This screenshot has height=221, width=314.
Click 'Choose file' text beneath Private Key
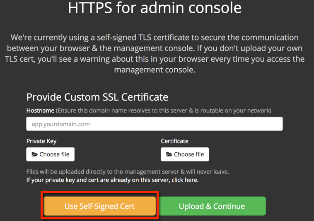click(54, 154)
